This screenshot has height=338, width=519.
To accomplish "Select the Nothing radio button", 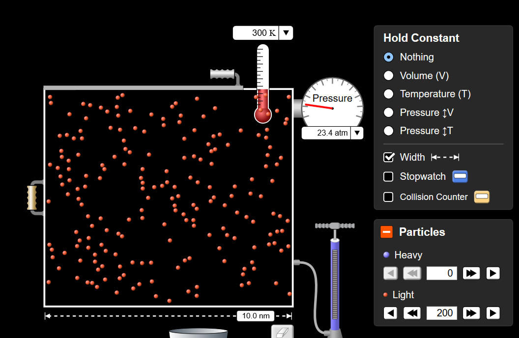I will pyautogui.click(x=388, y=57).
